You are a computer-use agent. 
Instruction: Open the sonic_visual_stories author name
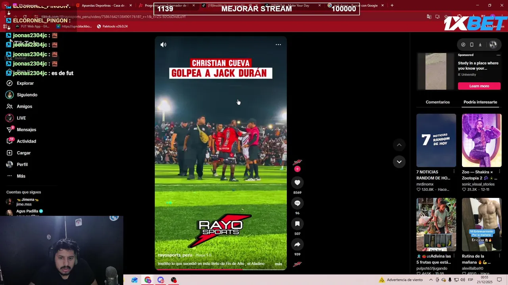pos(478,184)
